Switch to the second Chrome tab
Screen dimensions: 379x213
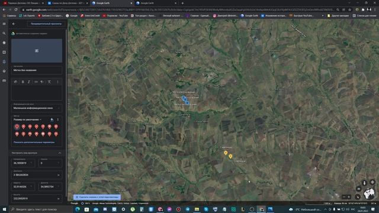click(68, 3)
